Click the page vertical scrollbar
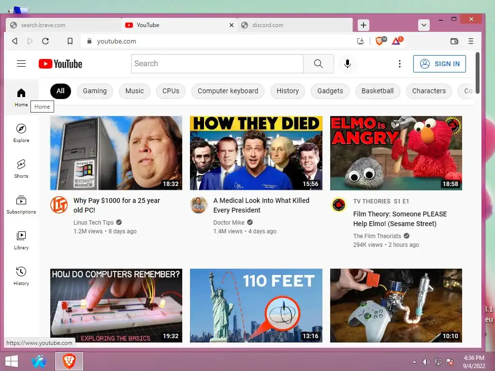The width and height of the screenshot is (495, 371). click(x=478, y=73)
